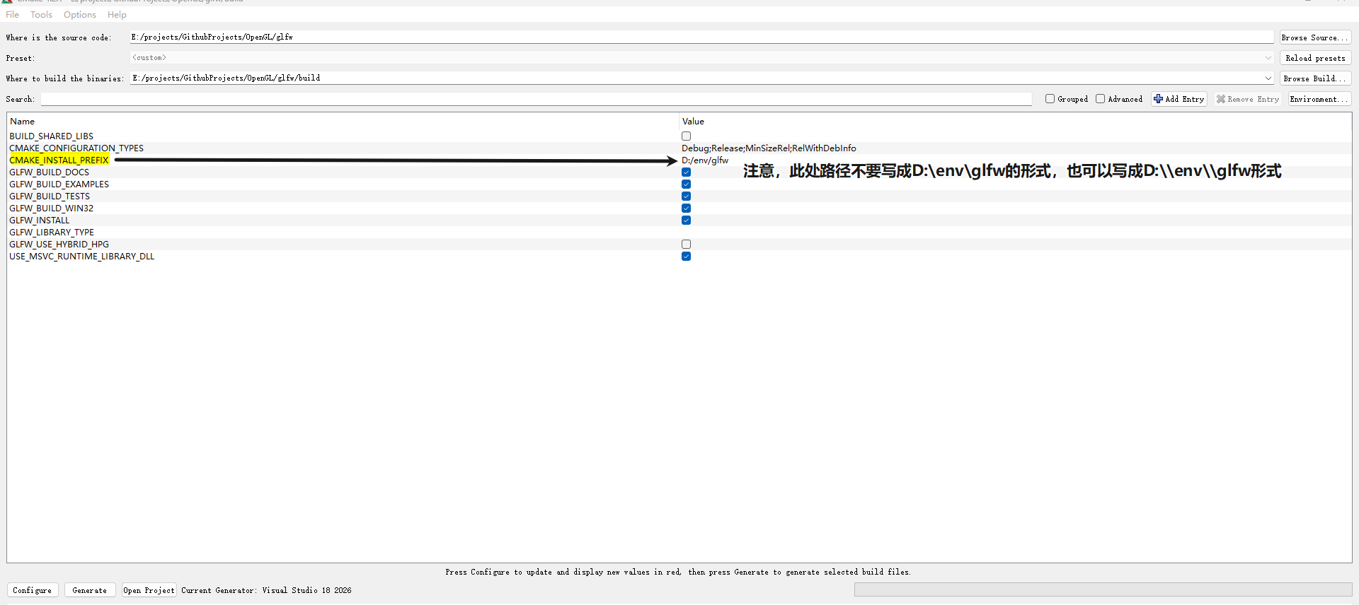Select USE_MSVC_RUNTIME_LIBRARY_DLL entry name

pos(82,257)
